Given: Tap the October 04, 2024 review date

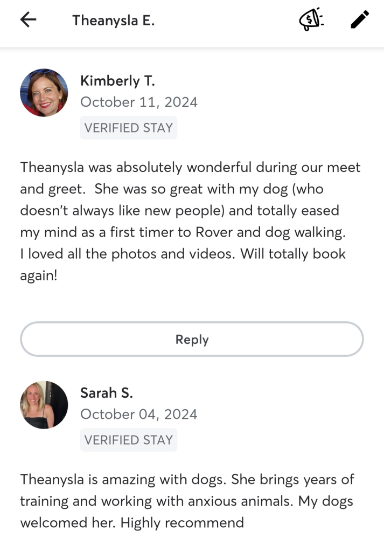Looking at the screenshot, I should pyautogui.click(x=139, y=415).
